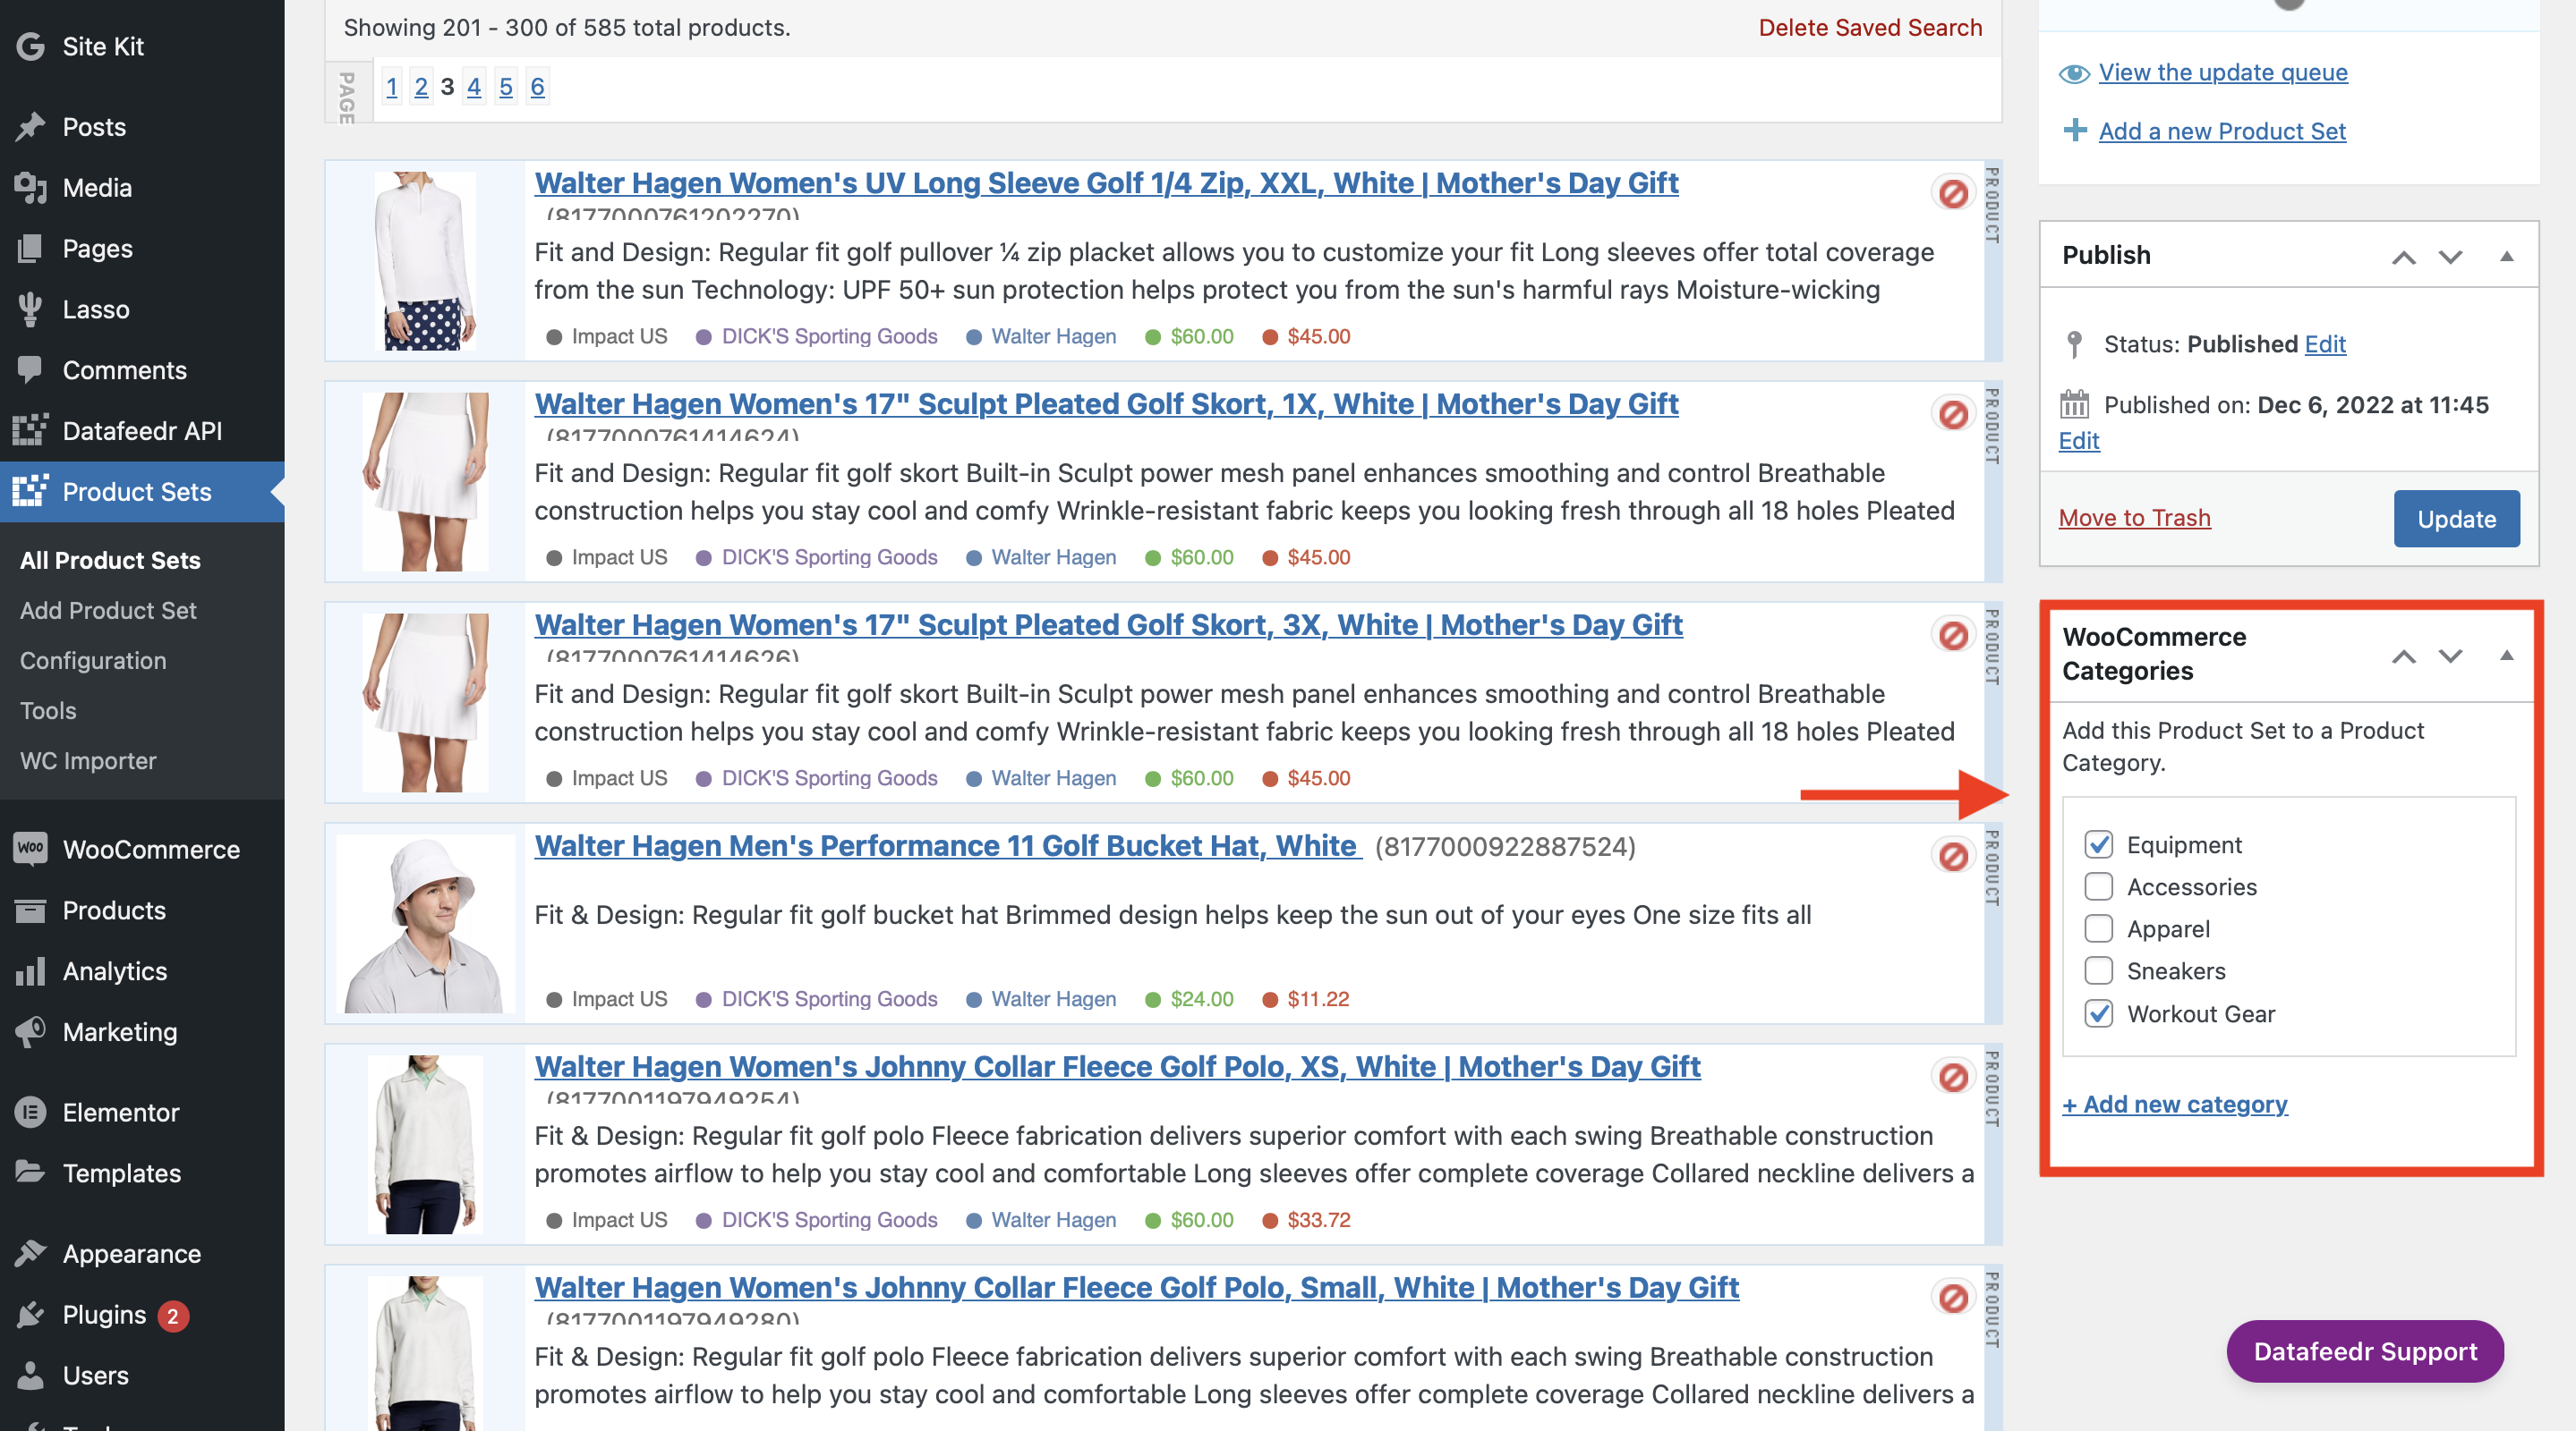
Task: Click the Analytics bar chart icon
Action: [x=31, y=971]
